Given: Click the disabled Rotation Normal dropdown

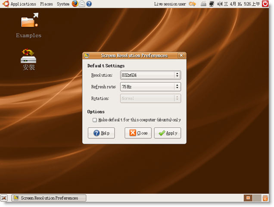Looking at the screenshot, I should pyautogui.click(x=150, y=98).
